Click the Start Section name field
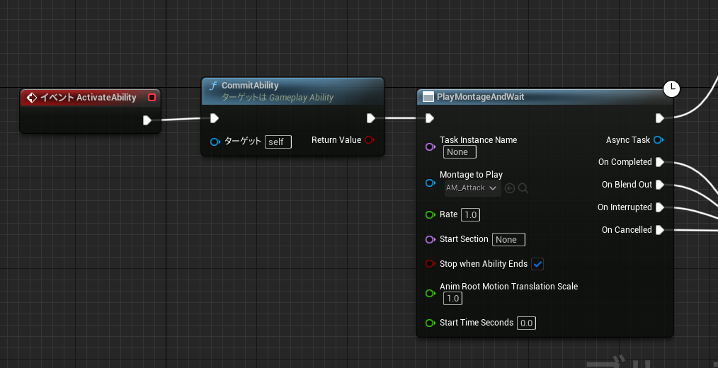718x368 pixels. point(508,239)
